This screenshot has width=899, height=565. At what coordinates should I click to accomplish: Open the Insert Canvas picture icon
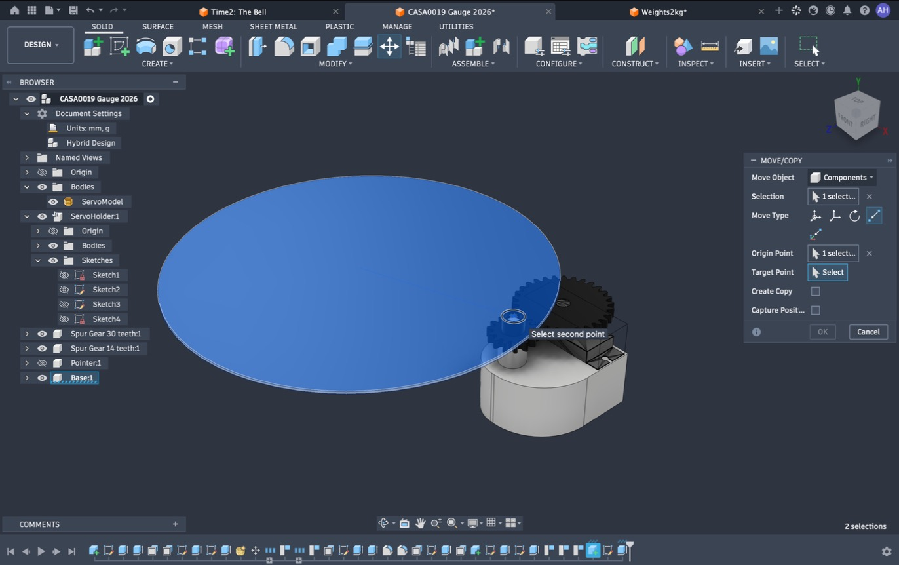769,47
